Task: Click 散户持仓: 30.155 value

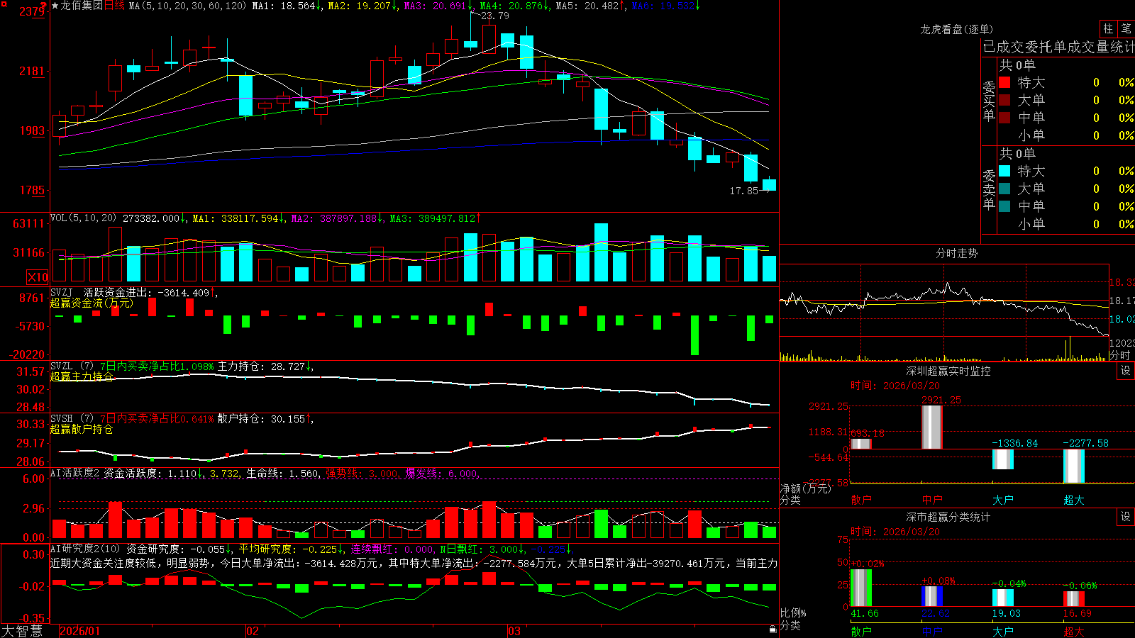Action: (265, 419)
